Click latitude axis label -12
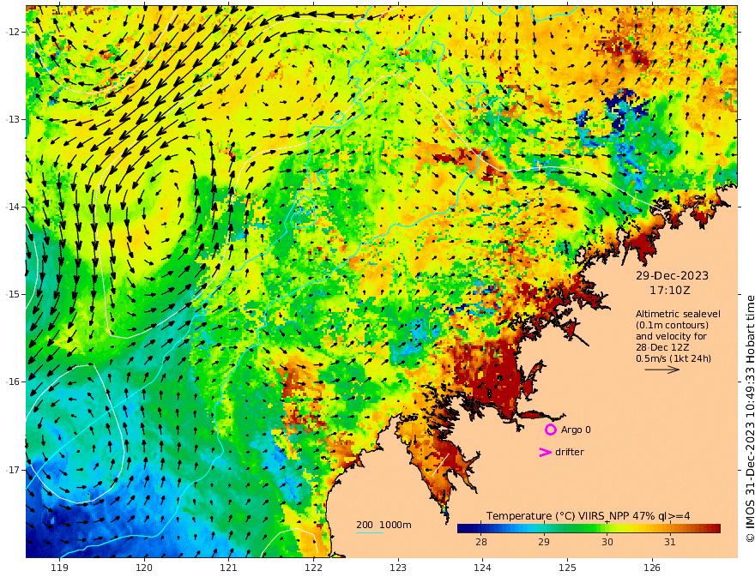755x583 pixels. tap(13, 32)
